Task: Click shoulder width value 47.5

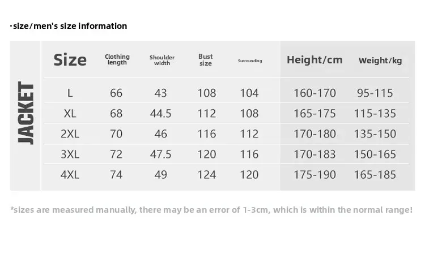Action: 161,154
